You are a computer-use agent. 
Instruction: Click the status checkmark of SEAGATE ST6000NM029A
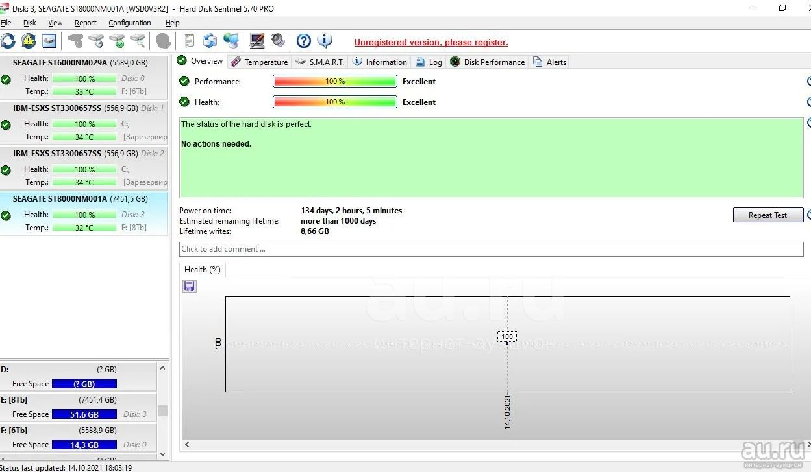[x=6, y=79]
